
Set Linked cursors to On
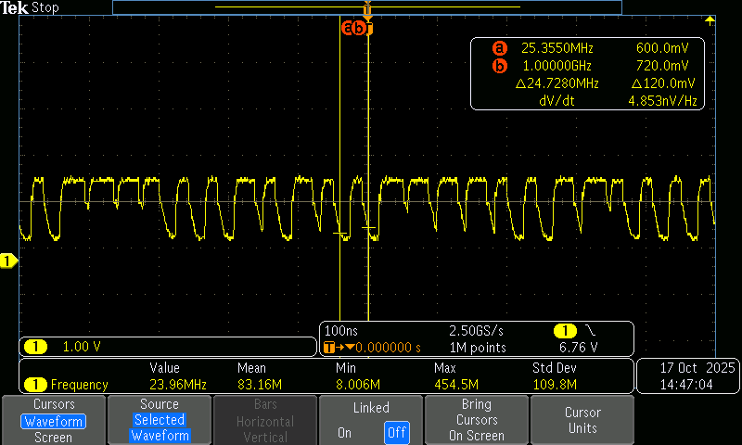coord(345,433)
